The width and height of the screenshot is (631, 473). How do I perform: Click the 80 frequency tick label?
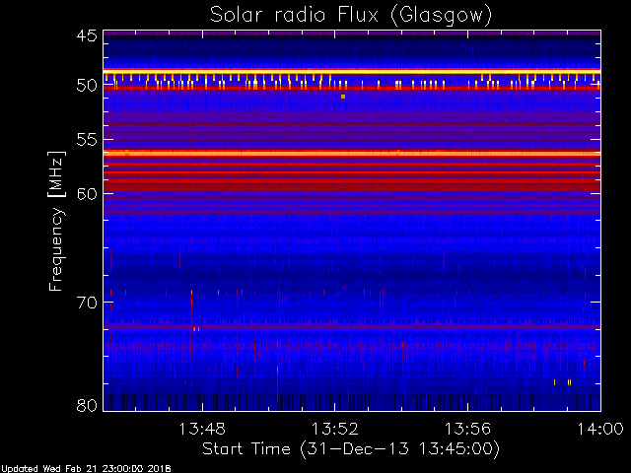tap(87, 405)
